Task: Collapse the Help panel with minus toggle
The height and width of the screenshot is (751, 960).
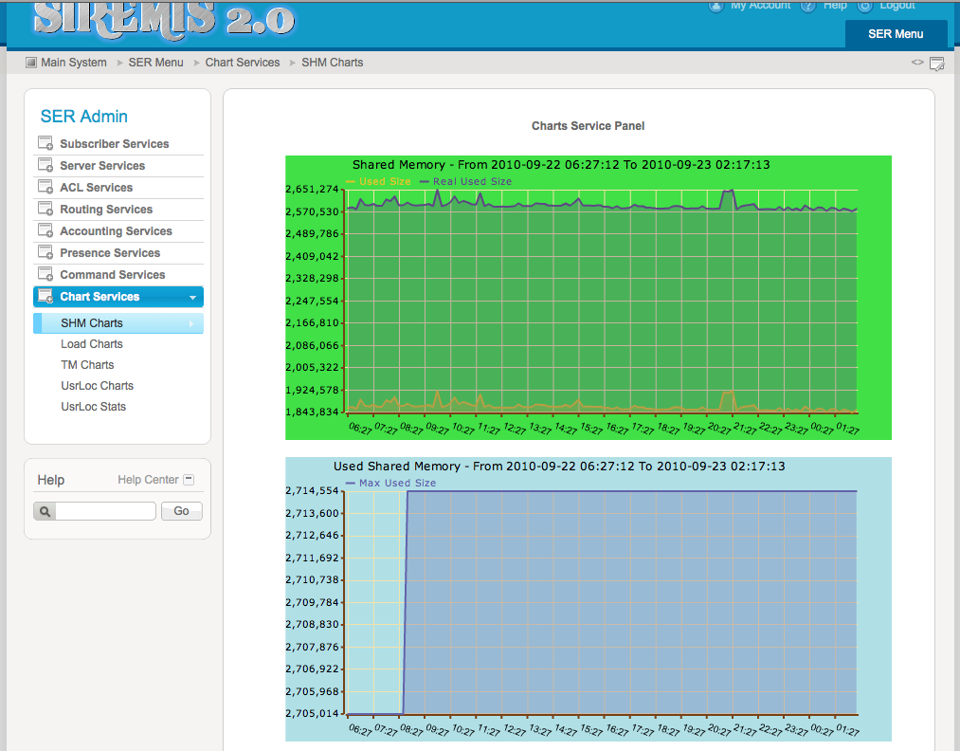Action: click(189, 480)
